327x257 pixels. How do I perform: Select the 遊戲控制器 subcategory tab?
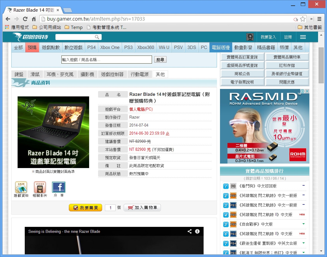112,74
